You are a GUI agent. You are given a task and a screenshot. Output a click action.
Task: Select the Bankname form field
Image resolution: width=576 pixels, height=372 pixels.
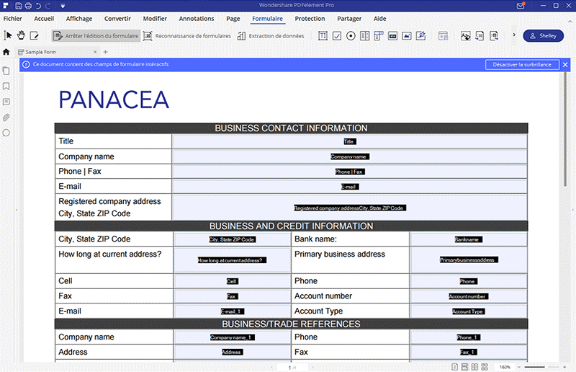tap(468, 239)
